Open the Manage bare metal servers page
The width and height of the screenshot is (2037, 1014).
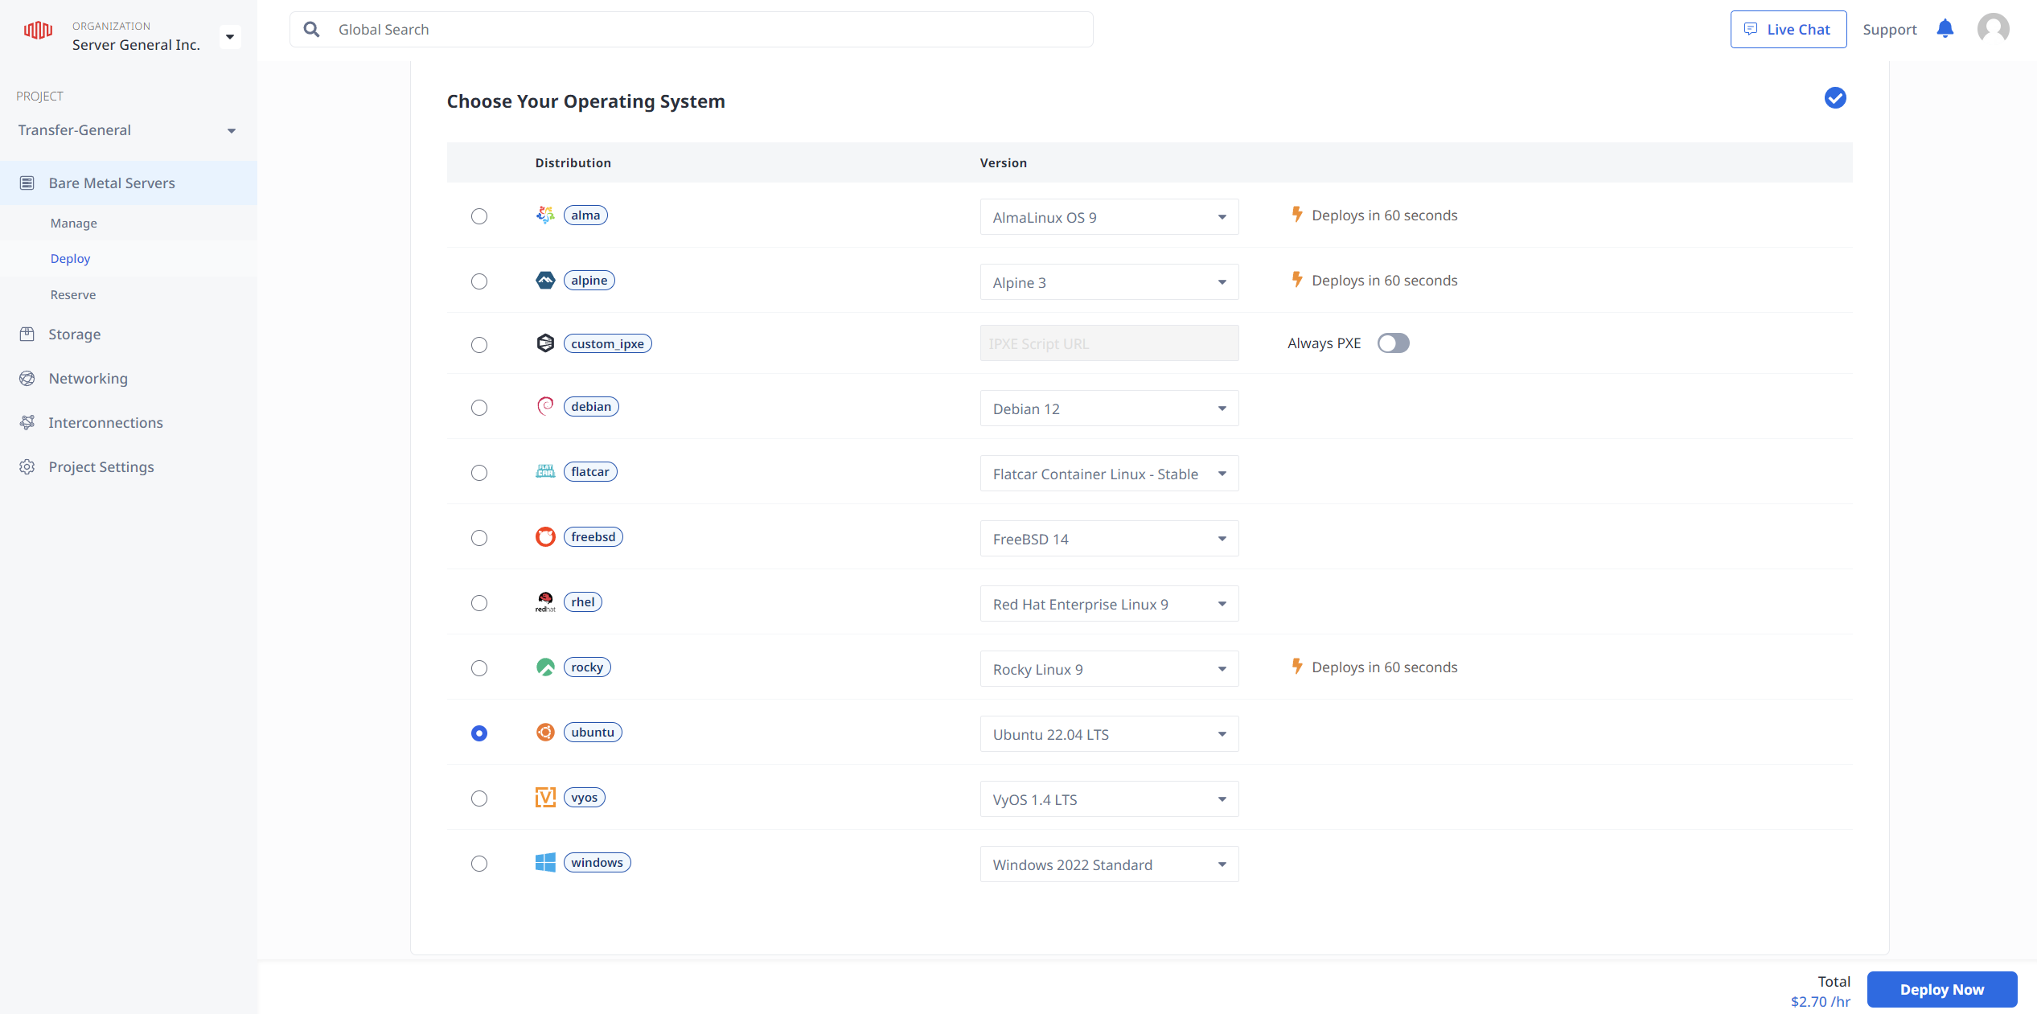click(x=72, y=222)
